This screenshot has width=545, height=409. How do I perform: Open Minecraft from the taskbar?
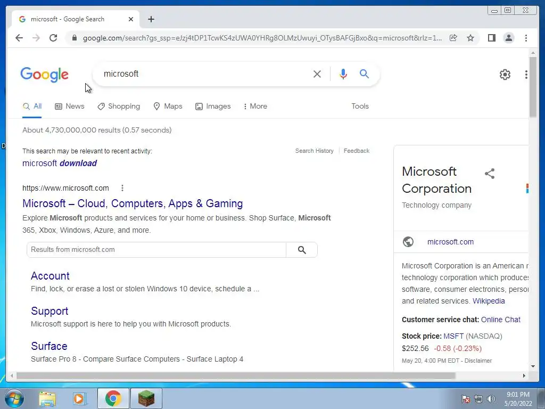pos(146,398)
